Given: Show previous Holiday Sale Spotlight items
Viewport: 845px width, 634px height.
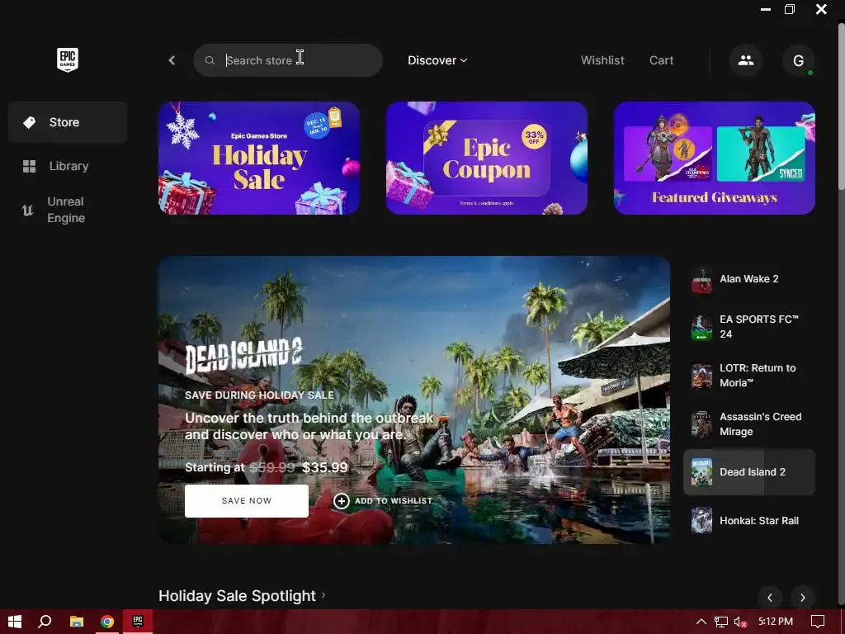Looking at the screenshot, I should (x=770, y=598).
